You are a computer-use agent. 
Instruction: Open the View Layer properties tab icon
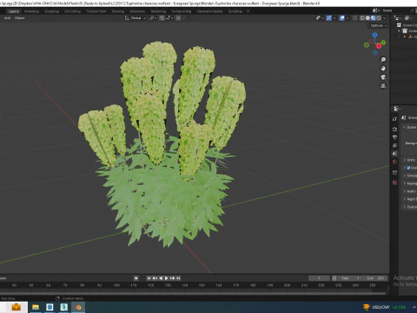(394, 145)
